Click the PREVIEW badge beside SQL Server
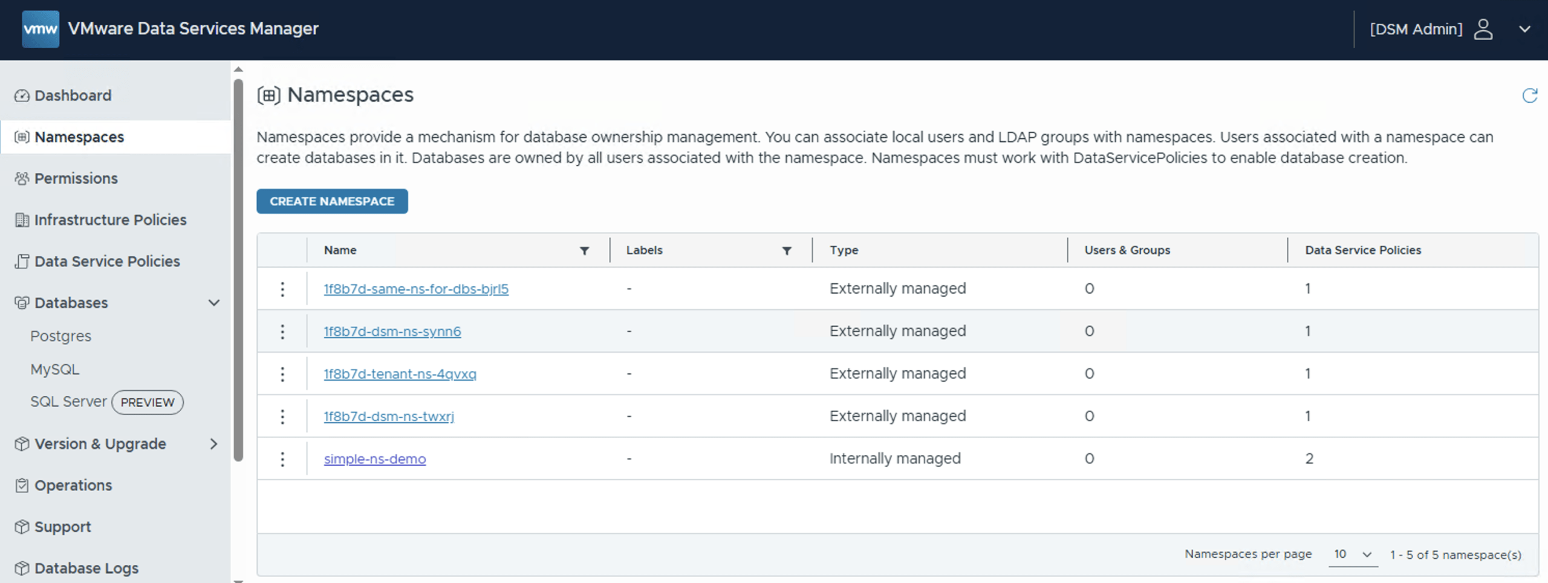Image resolution: width=1548 pixels, height=583 pixels. coord(148,402)
